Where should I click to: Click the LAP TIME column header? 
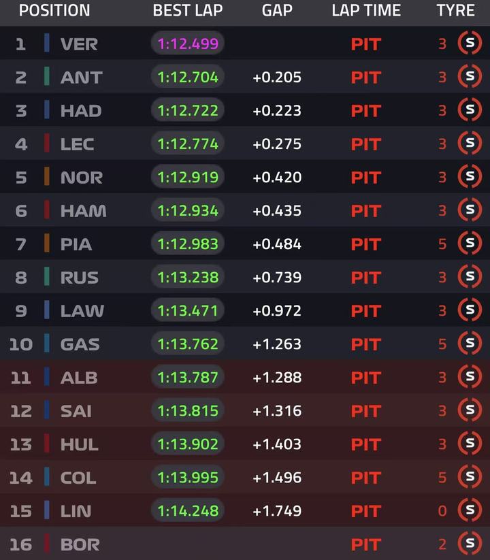pos(366,10)
